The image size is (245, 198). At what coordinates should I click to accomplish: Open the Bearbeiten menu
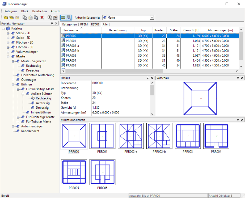pos(40,11)
